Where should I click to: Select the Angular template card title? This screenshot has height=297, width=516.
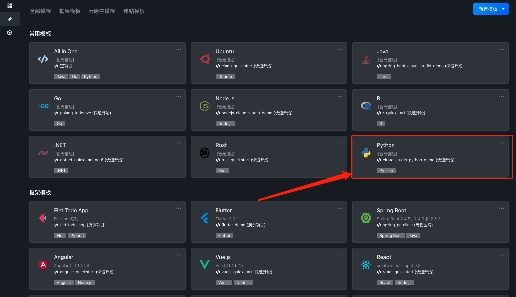coord(64,257)
